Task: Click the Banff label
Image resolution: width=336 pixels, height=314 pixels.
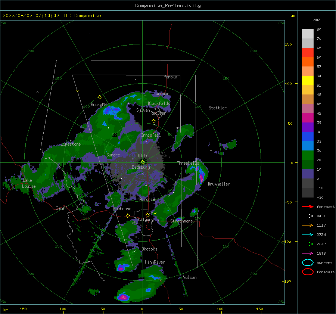Action: point(62,208)
